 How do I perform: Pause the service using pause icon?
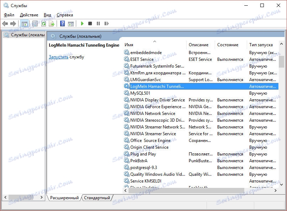pyautogui.click(x=98, y=23)
